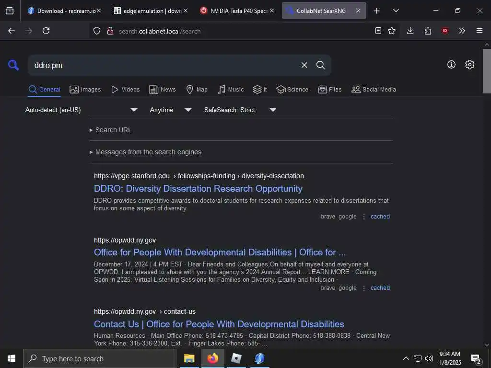
Task: Show hidden system tray icons
Action: 406,358
